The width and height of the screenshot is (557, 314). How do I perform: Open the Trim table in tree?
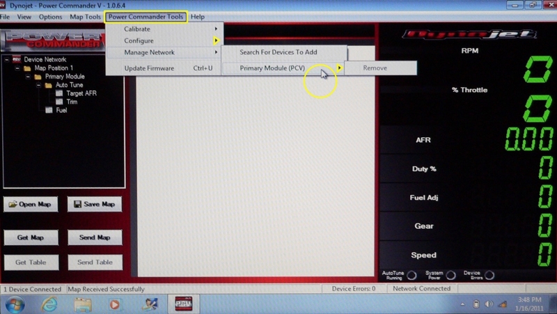coord(60,102)
